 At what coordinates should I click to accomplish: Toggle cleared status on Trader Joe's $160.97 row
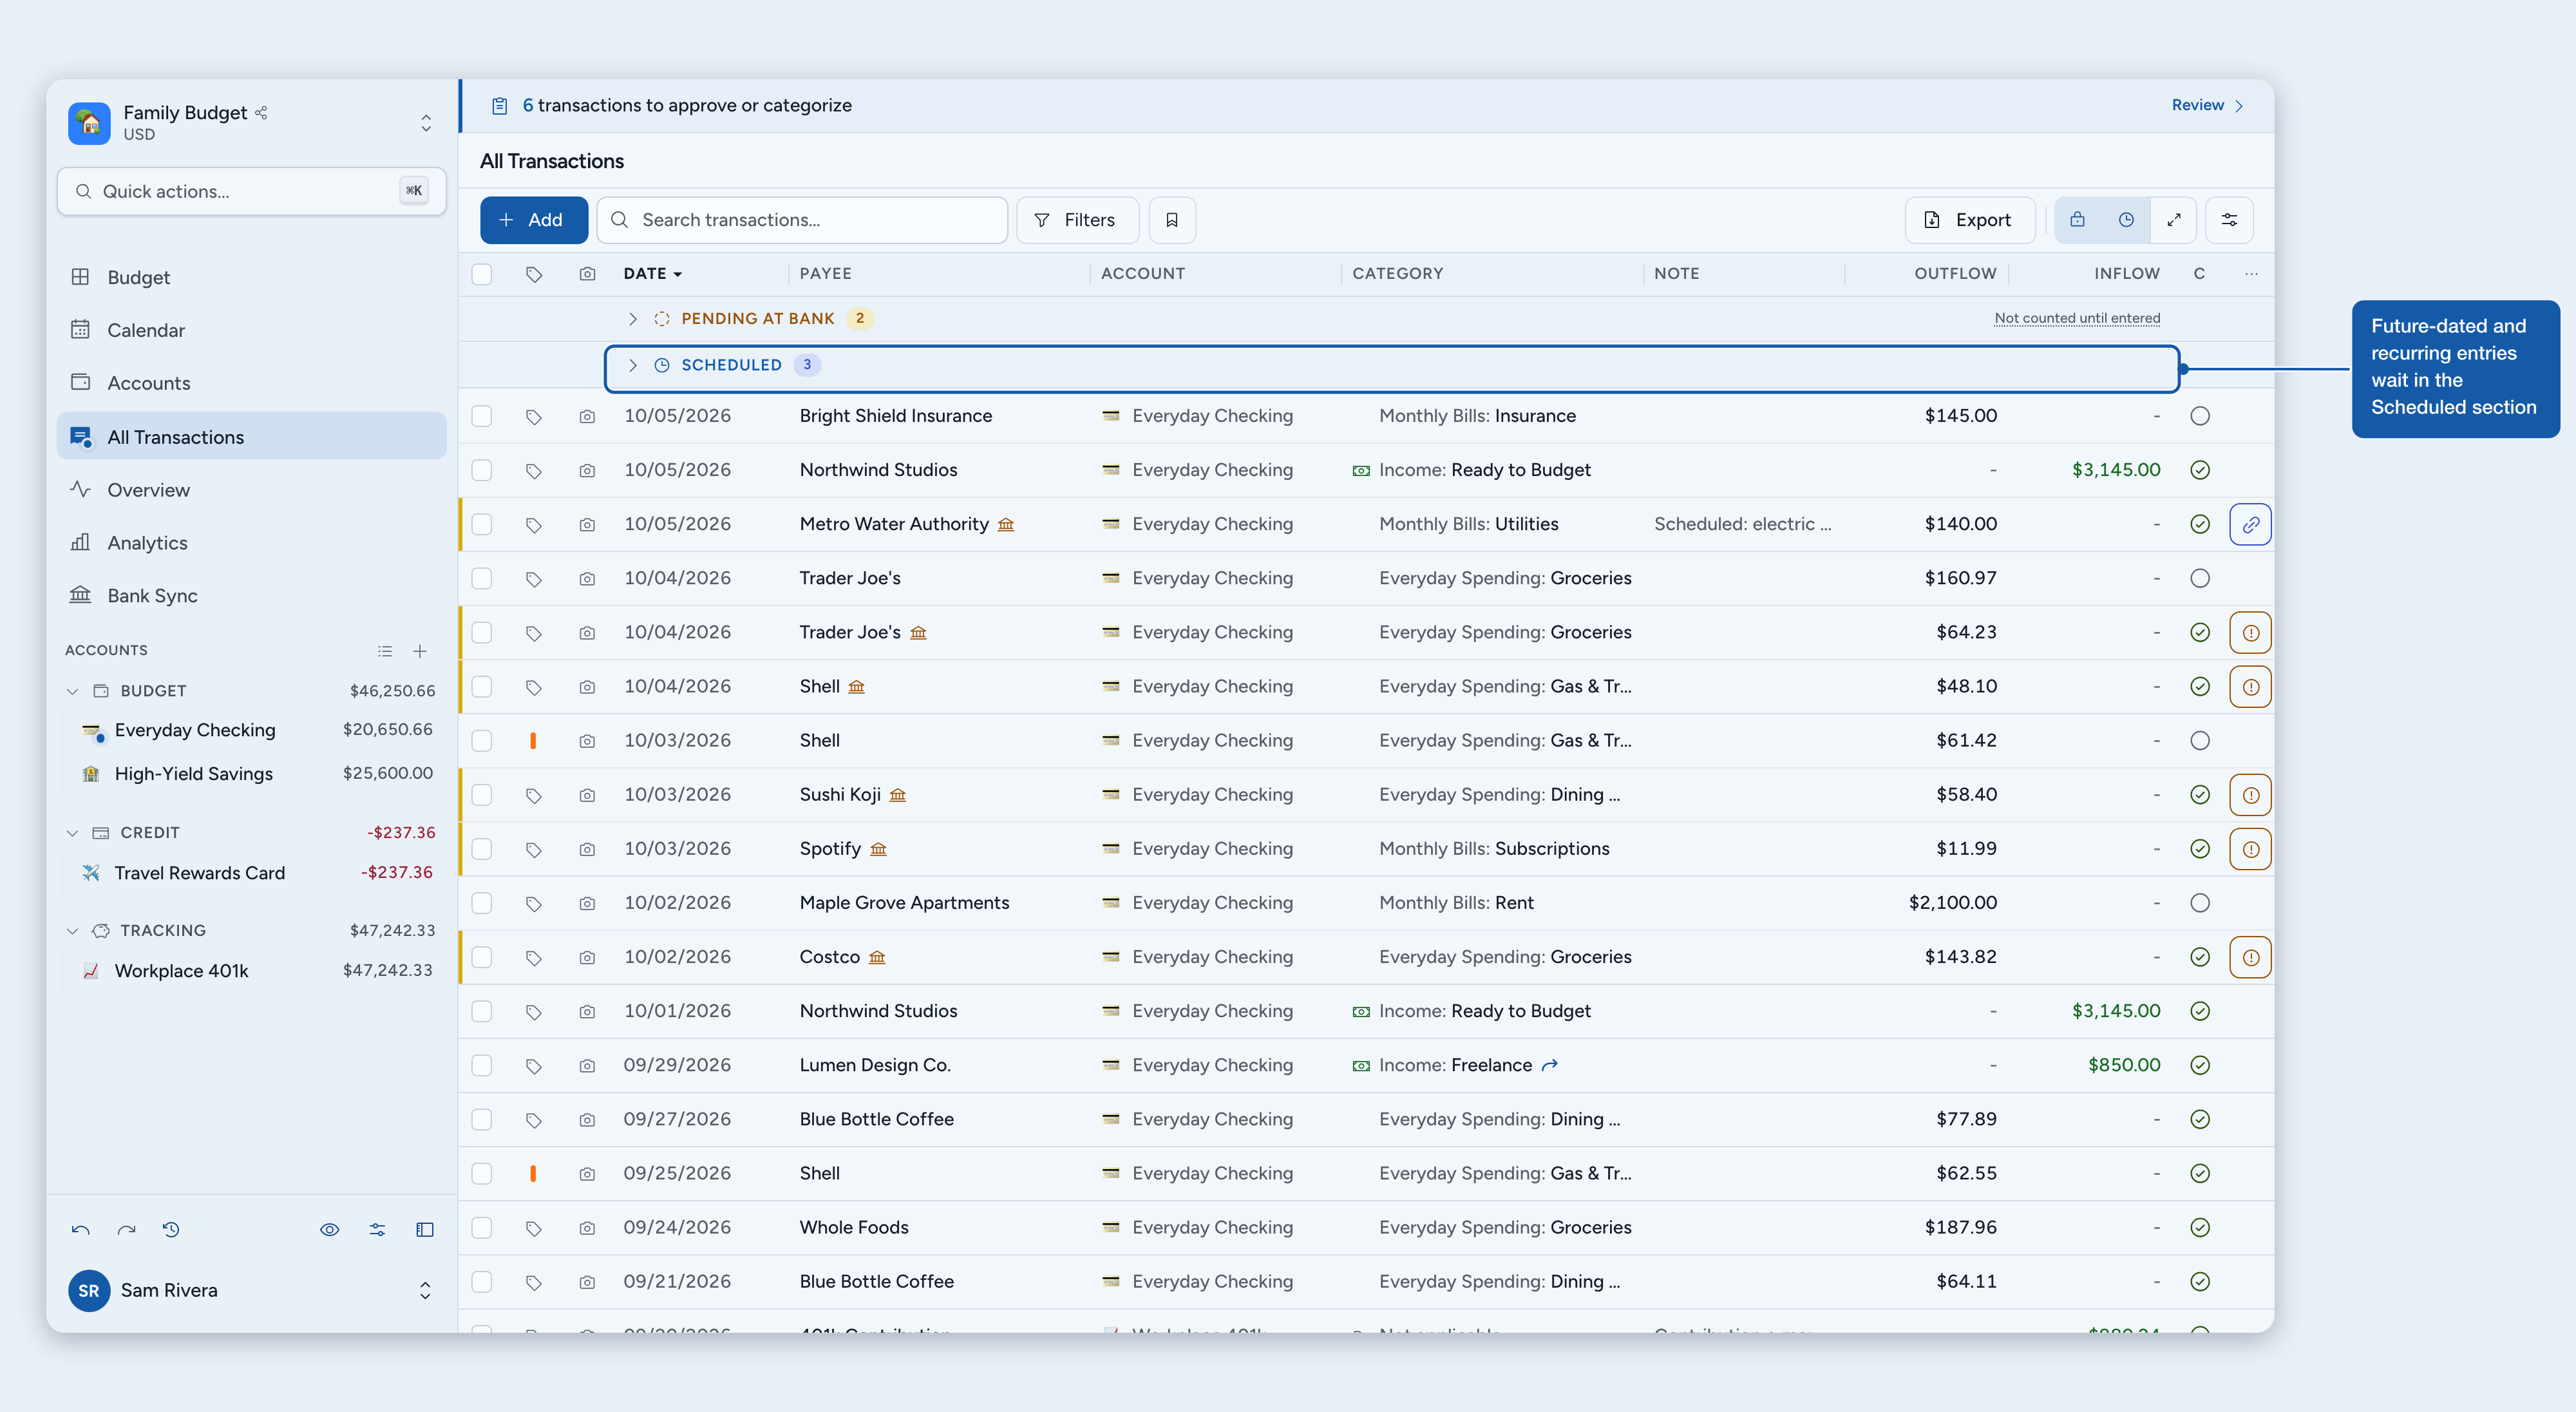click(2200, 578)
